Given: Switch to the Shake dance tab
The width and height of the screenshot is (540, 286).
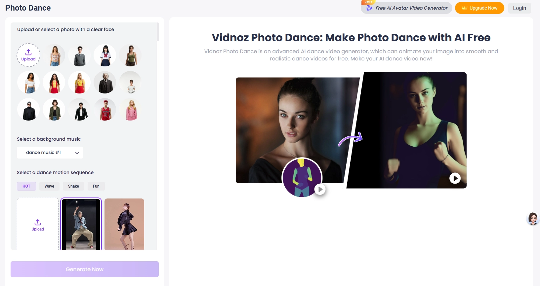Looking at the screenshot, I should (x=73, y=186).
